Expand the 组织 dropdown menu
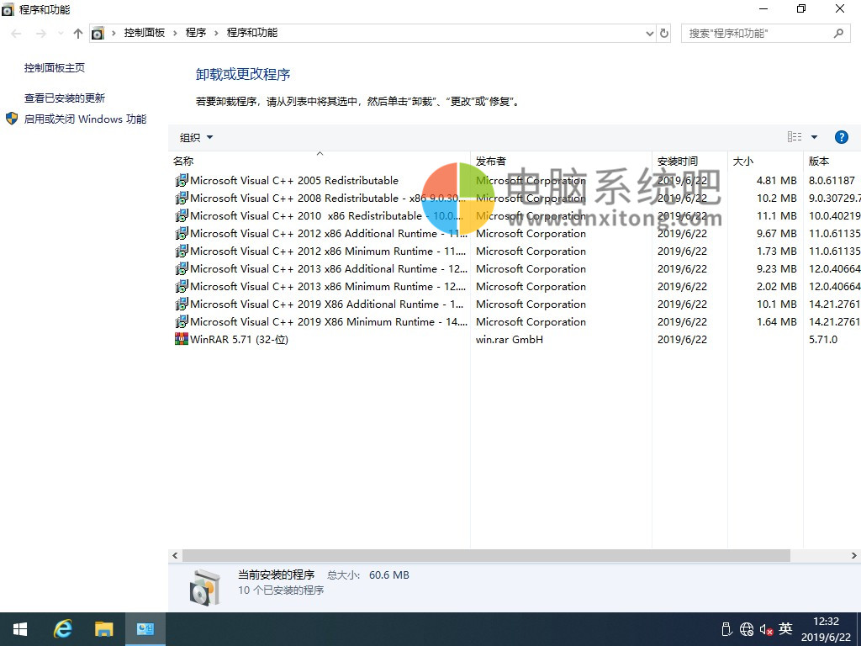The height and width of the screenshot is (646, 861). tap(196, 137)
